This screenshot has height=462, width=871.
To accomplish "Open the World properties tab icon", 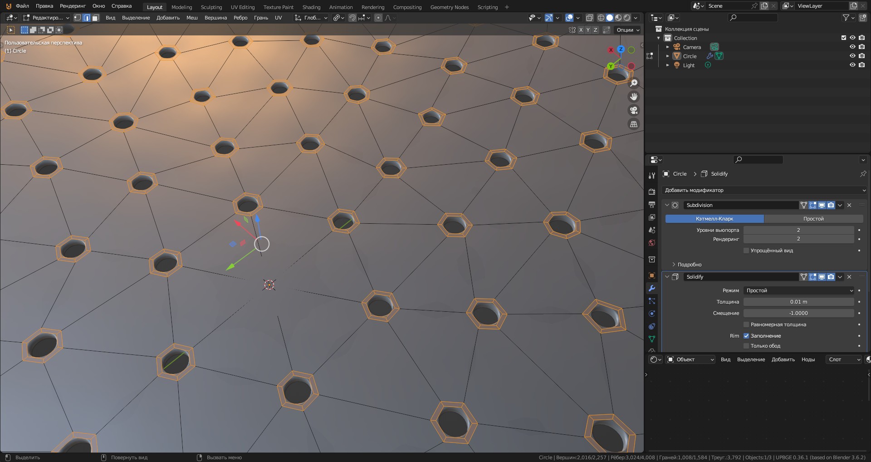I will pyautogui.click(x=652, y=243).
